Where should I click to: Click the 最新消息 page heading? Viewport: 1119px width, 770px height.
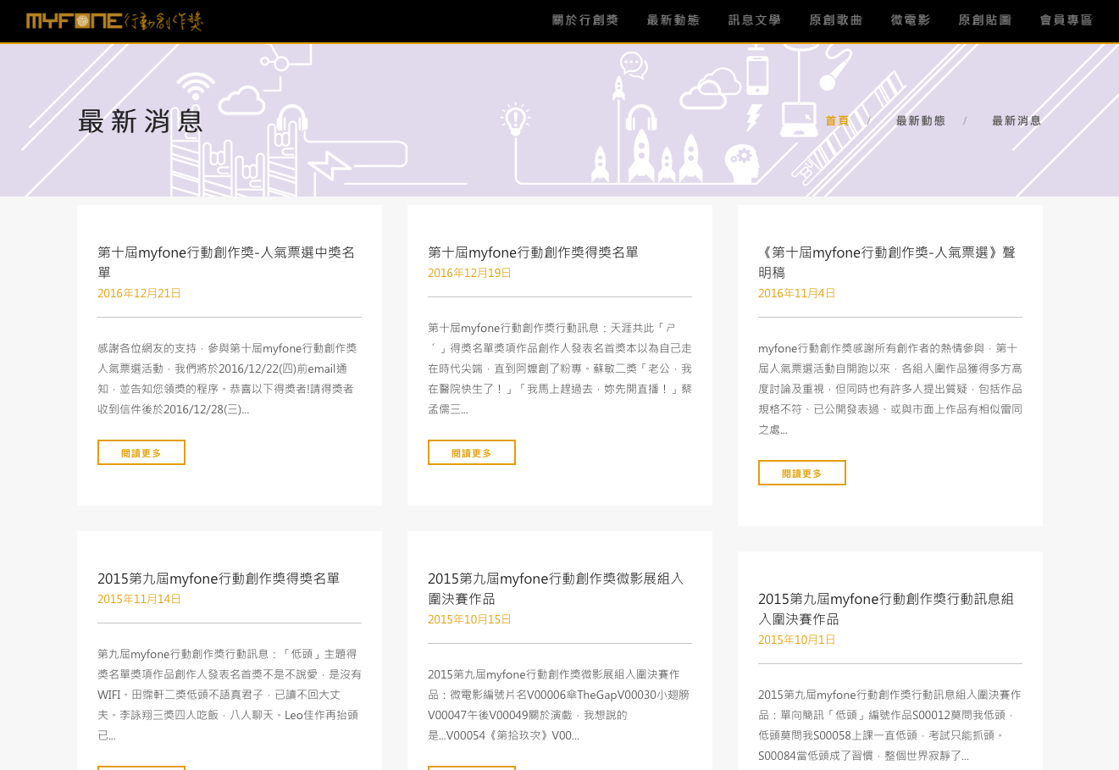[141, 121]
